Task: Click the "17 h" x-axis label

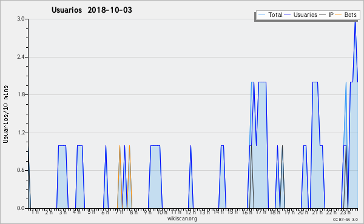Action: tap(261, 212)
